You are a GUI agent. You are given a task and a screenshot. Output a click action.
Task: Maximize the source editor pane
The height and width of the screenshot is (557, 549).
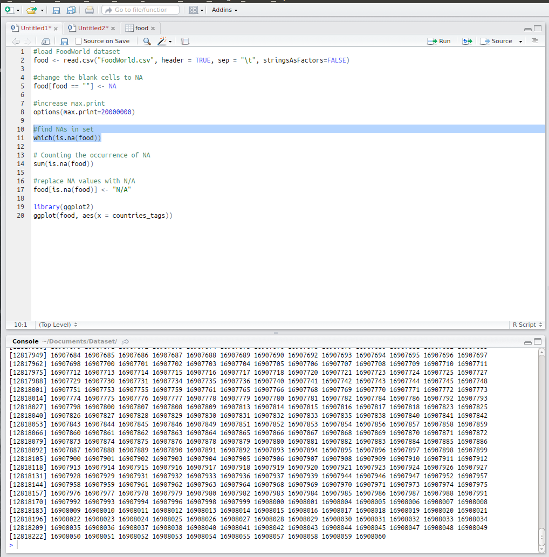[x=538, y=28]
